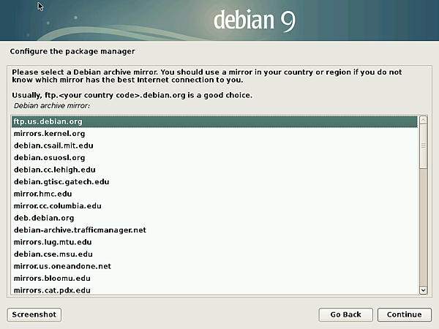439x329 pixels.
Task: Select the ftp.us.debian.org mirror
Action: pos(214,121)
